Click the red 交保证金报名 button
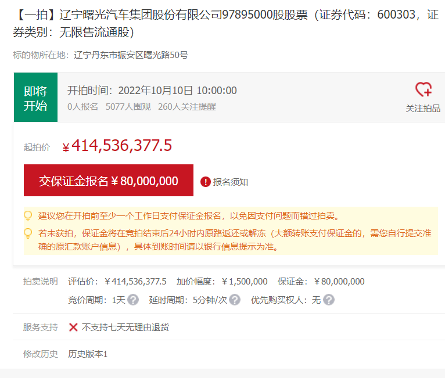 [109, 181]
